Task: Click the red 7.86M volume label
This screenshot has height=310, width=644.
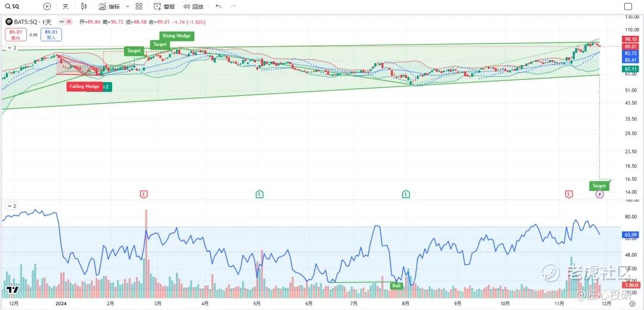Action: click(631, 285)
